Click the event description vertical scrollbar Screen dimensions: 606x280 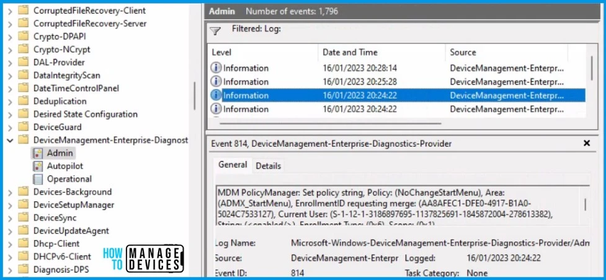(x=585, y=204)
